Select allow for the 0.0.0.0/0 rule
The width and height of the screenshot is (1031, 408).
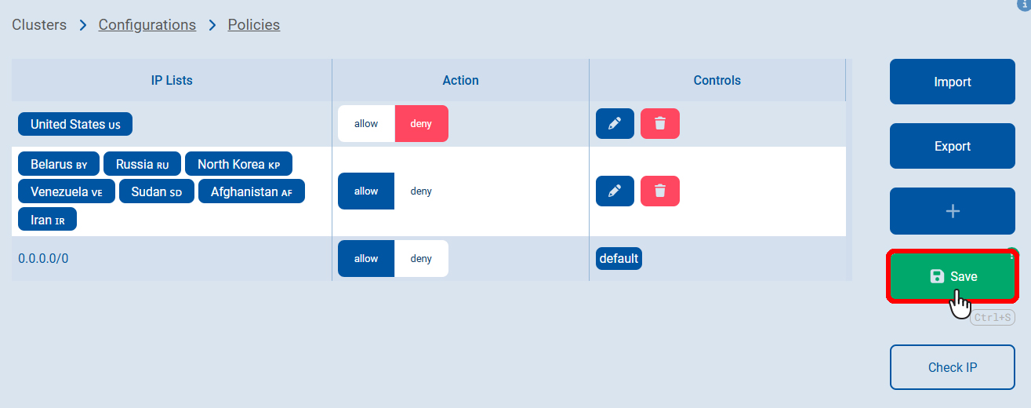366,259
